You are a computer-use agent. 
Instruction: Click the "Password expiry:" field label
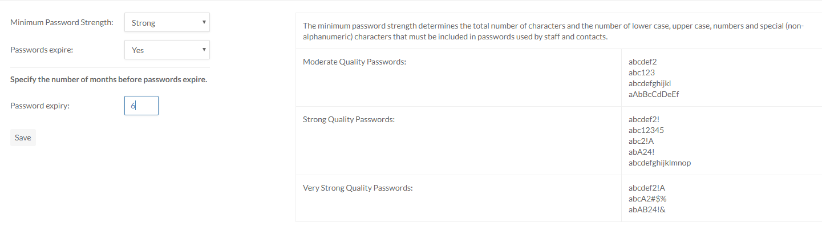(40, 106)
